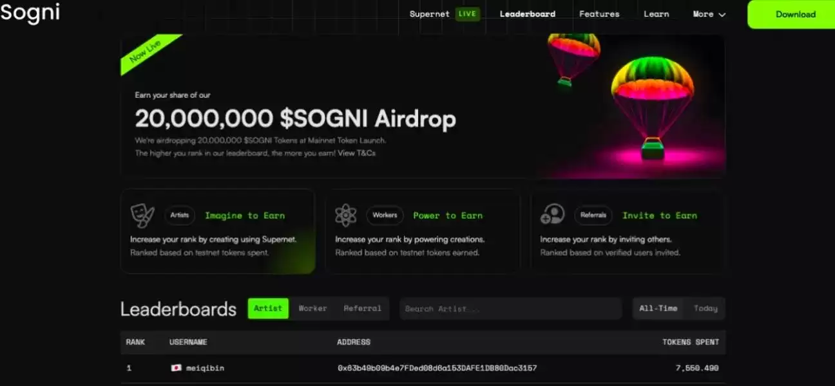Click the Artists masks and brush icon
Viewport: 835px width, 386px height.
coord(142,215)
